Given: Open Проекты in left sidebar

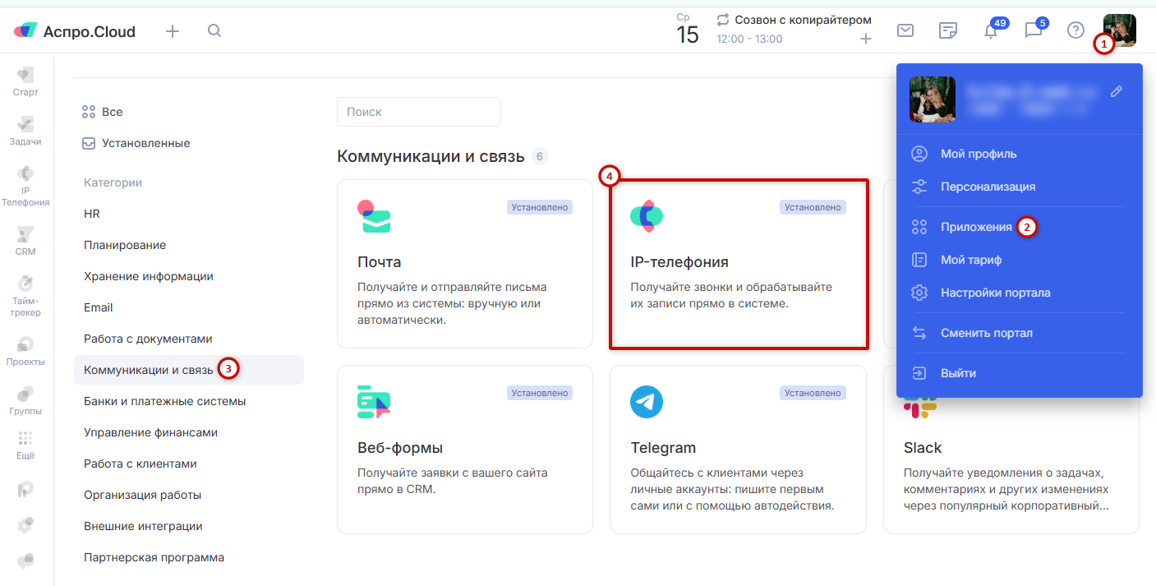Looking at the screenshot, I should [25, 351].
